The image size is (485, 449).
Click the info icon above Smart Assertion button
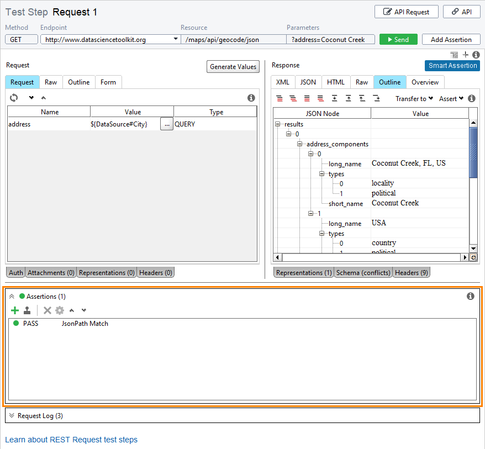click(x=476, y=55)
